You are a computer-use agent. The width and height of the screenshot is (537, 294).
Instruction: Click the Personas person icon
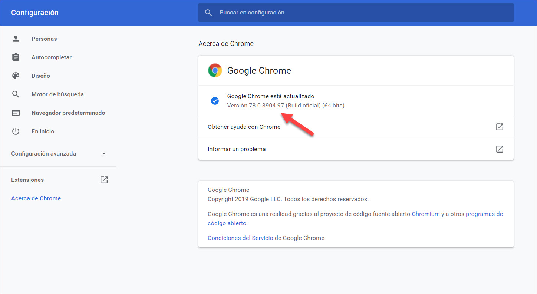coord(16,39)
